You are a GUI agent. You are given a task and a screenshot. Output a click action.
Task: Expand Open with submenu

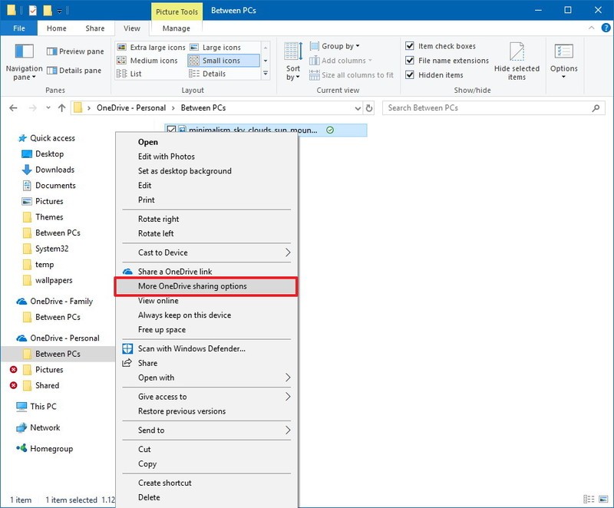[206, 378]
